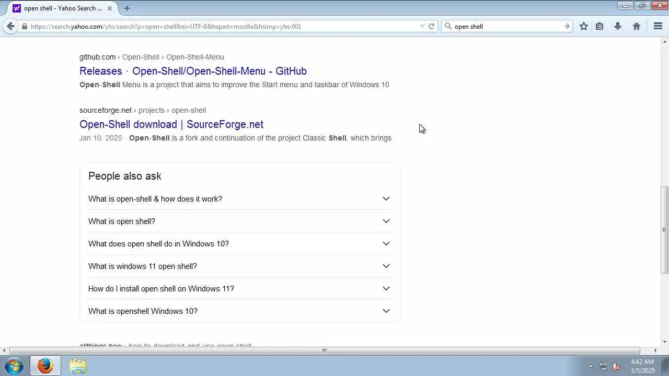
Task: Expand How do I install open shell on Windows 11
Action: 240,288
